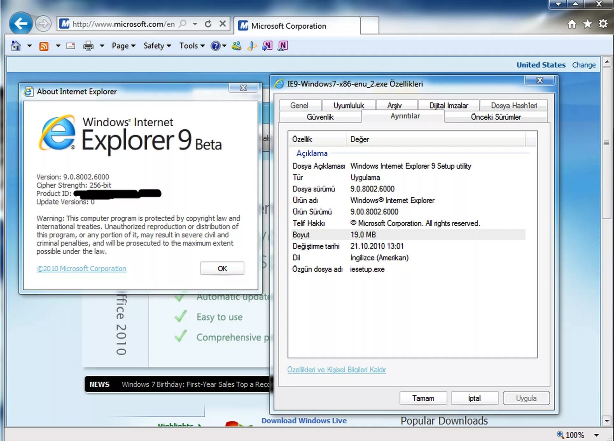Open ©2010 Microsoft Corporation link
The image size is (614, 441).
(81, 269)
